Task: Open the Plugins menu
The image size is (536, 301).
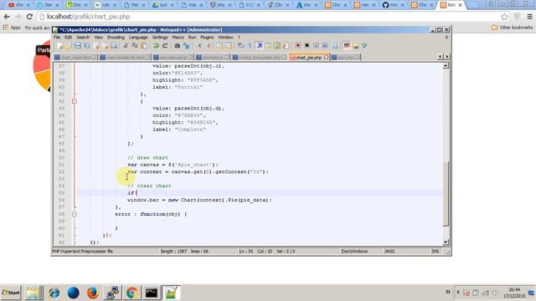Action: [207, 37]
